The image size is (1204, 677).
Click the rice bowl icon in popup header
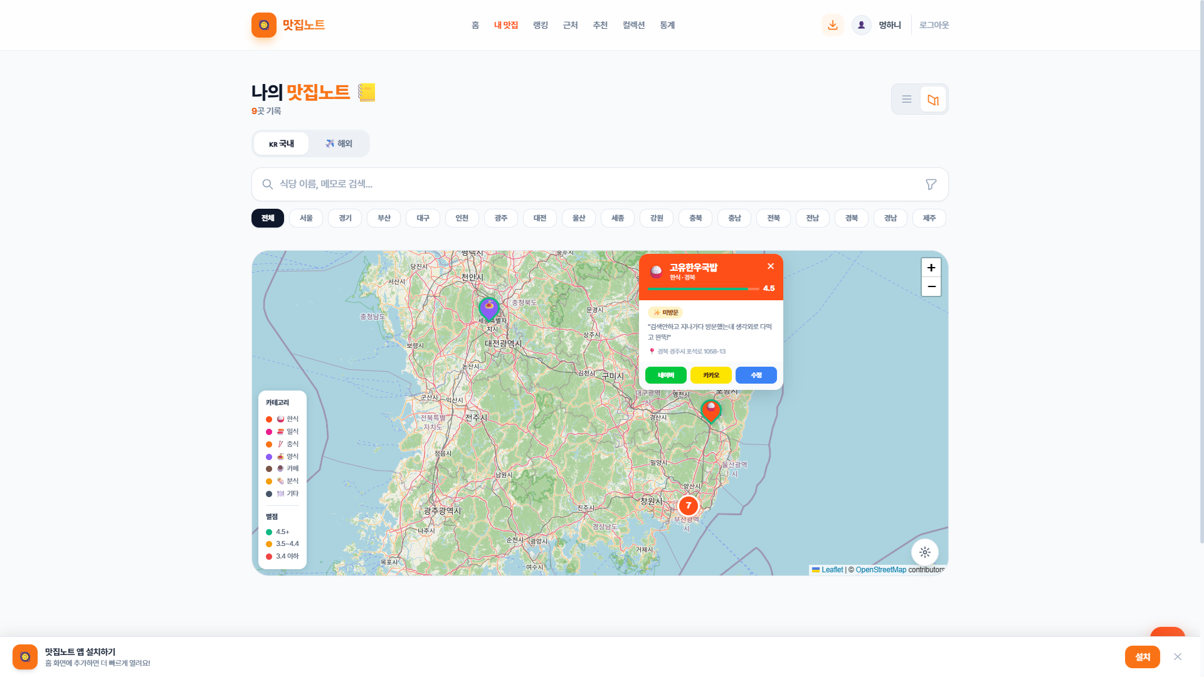coord(657,271)
